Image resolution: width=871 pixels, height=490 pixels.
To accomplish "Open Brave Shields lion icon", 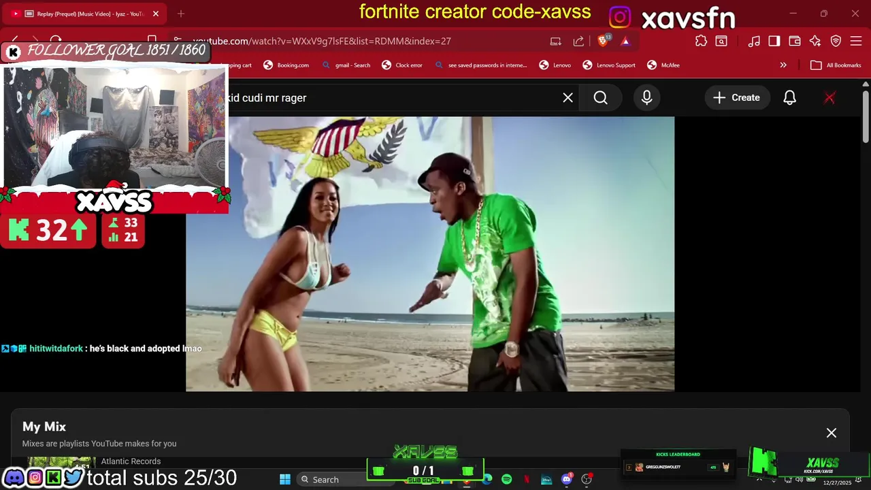I will (603, 41).
